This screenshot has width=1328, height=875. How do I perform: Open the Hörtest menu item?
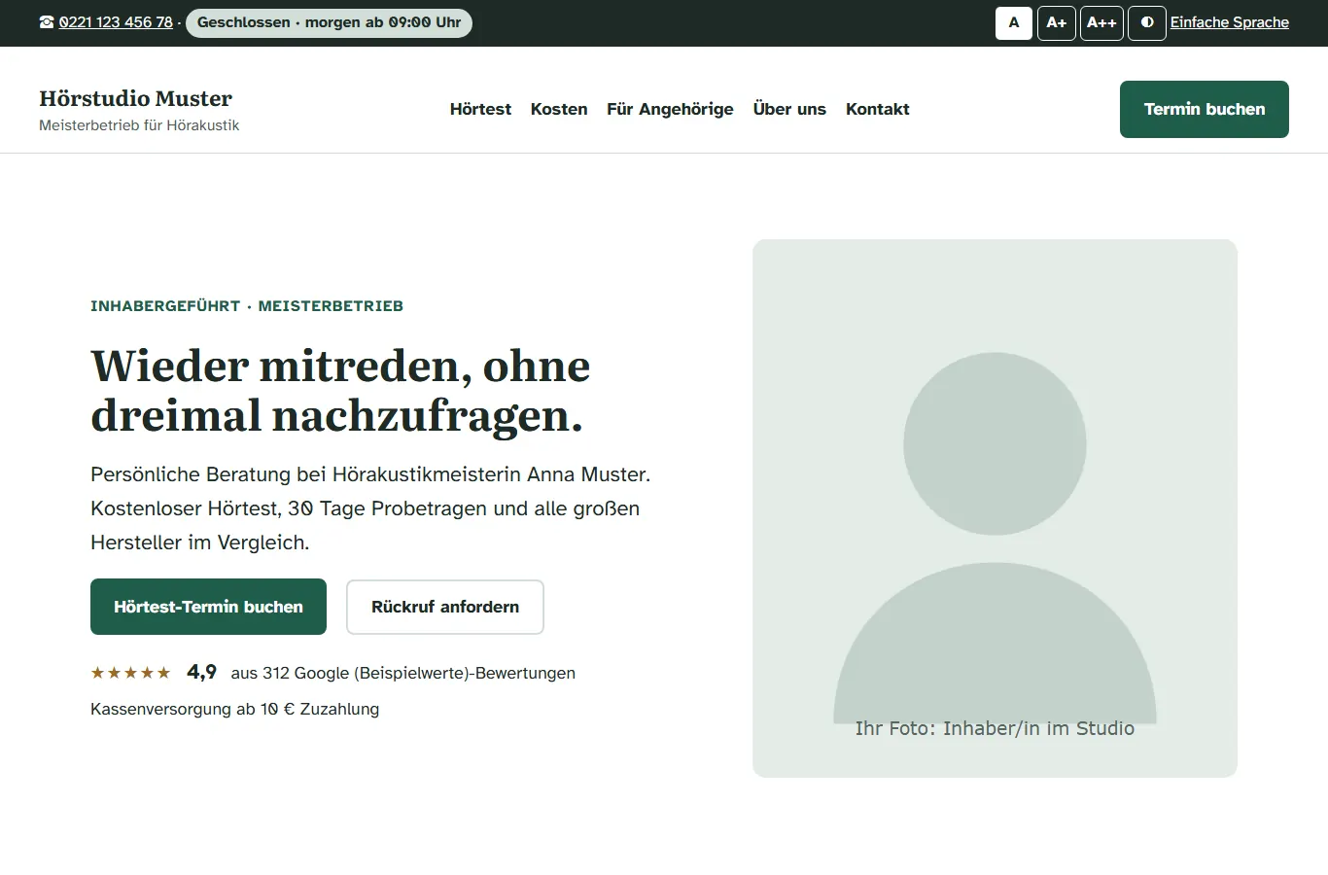(x=480, y=109)
